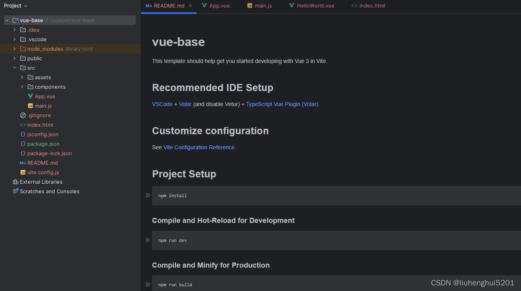This screenshot has height=291, width=521.
Task: Click the HTML icon beside index.html in tree
Action: (x=23, y=125)
